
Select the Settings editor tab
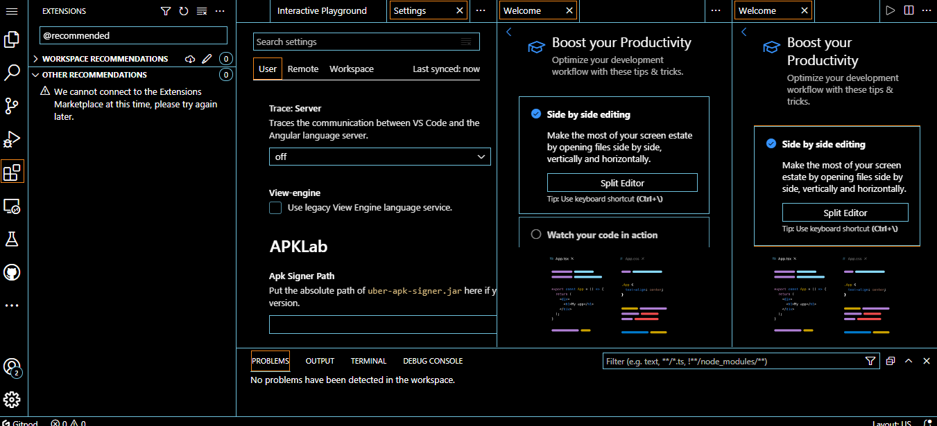pos(429,10)
